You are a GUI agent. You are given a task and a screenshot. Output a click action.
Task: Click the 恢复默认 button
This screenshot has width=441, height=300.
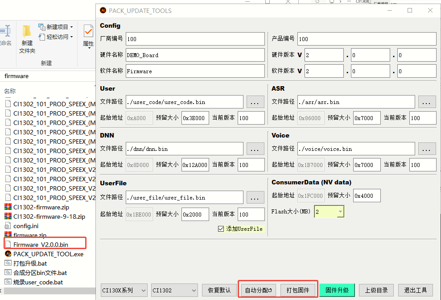pos(219,290)
